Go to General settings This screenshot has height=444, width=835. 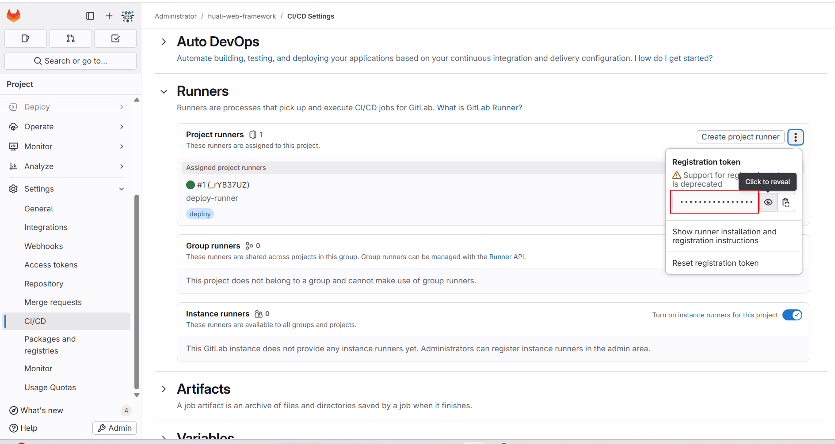click(66, 209)
